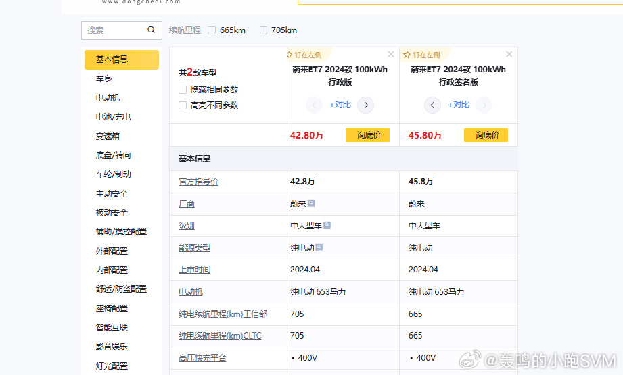Jump to 电池/充电 section

pos(113,117)
